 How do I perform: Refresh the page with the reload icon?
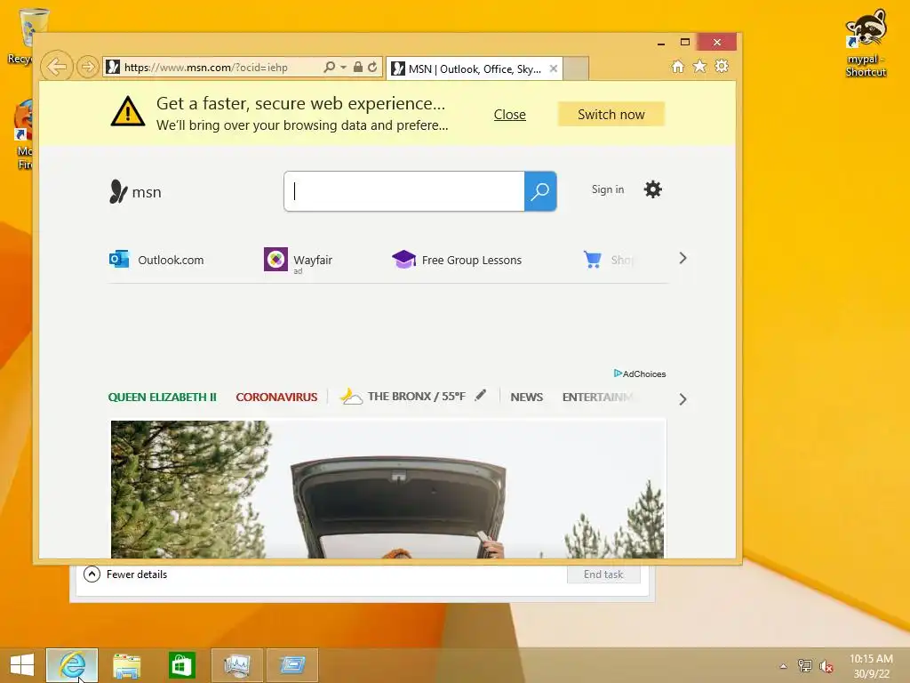pyautogui.click(x=372, y=67)
